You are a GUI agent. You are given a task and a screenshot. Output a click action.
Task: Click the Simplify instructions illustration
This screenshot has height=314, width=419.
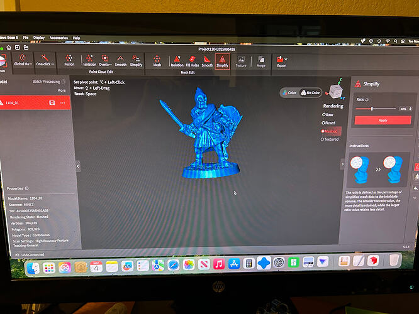377,170
